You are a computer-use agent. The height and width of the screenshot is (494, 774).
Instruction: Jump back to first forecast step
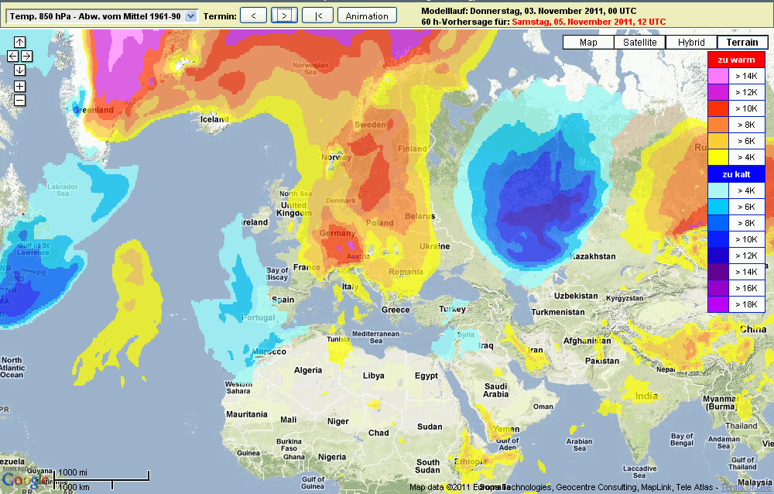pyautogui.click(x=318, y=15)
